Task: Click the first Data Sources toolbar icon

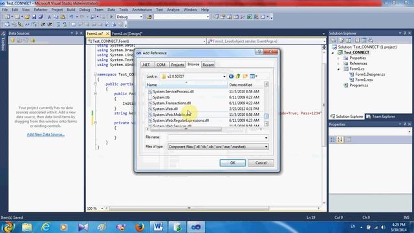Action: click(12, 40)
